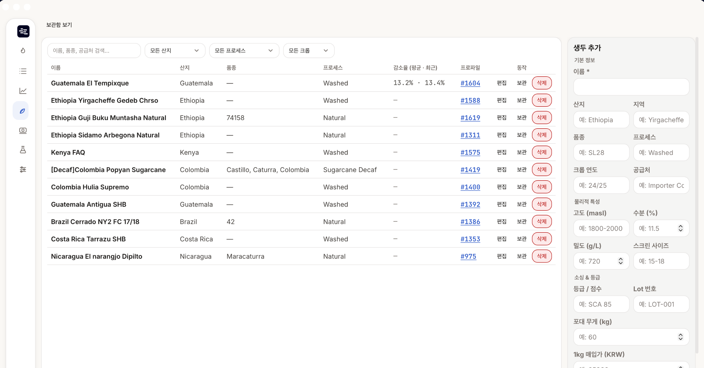This screenshot has height=368, width=704.
Task: Open the money cost icon in sidebar
Action: pyautogui.click(x=23, y=131)
